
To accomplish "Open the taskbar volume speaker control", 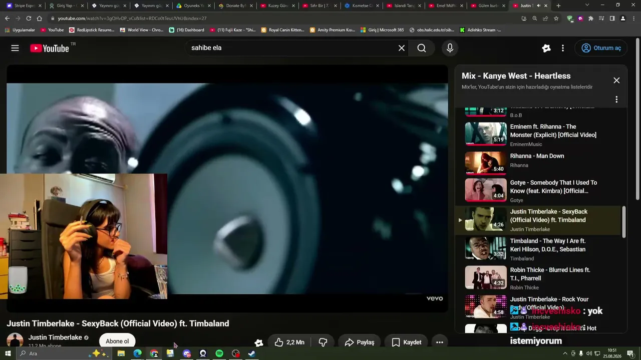I will pos(589,353).
